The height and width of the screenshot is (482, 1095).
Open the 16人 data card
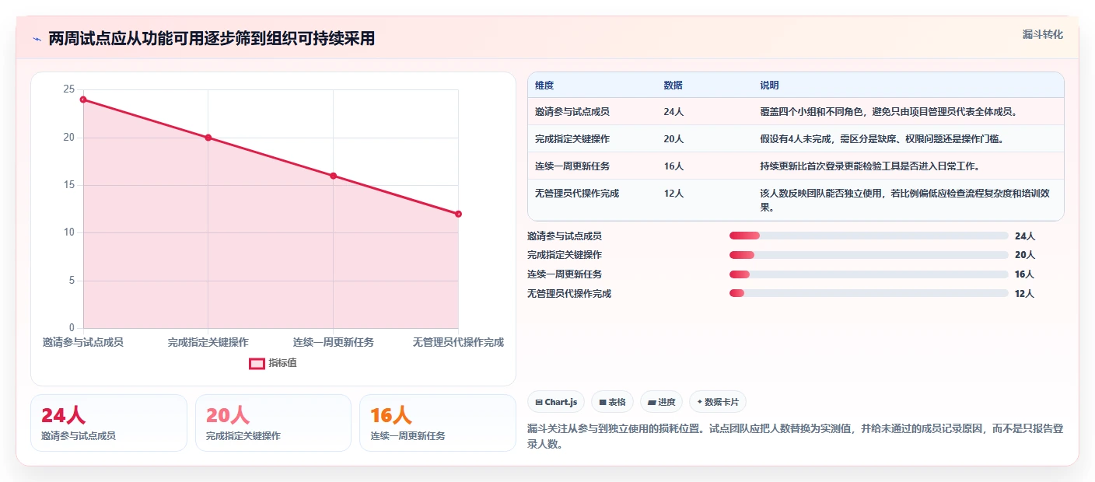[438, 423]
